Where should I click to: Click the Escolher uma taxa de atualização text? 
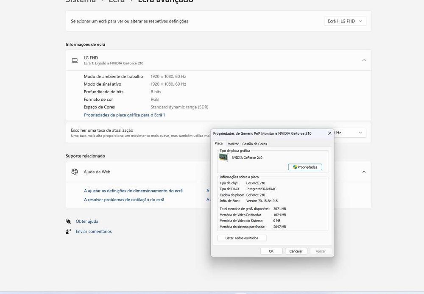point(102,130)
